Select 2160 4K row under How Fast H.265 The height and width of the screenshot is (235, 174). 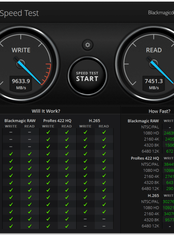click(152, 214)
